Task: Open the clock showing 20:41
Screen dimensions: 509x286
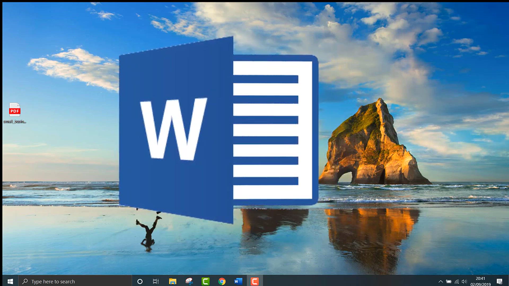Action: tap(480, 281)
